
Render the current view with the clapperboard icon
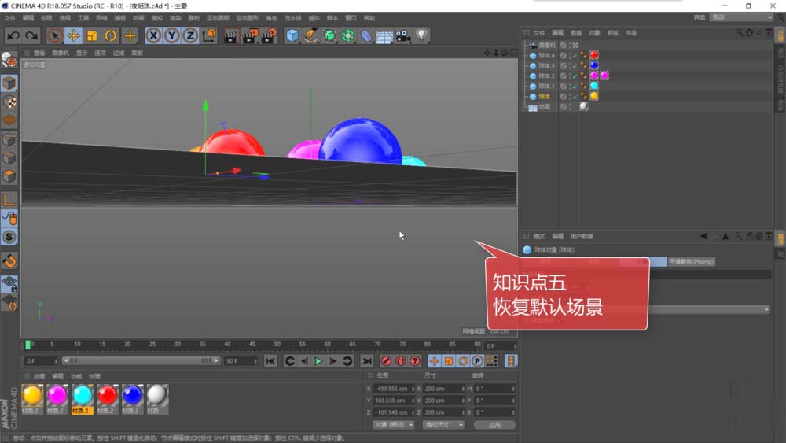click(230, 35)
